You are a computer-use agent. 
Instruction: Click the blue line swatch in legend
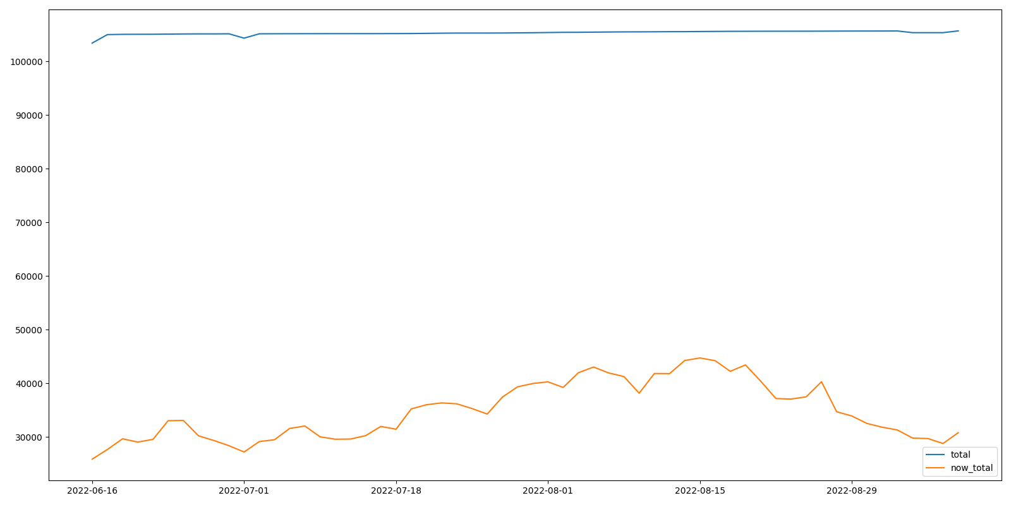pos(935,454)
